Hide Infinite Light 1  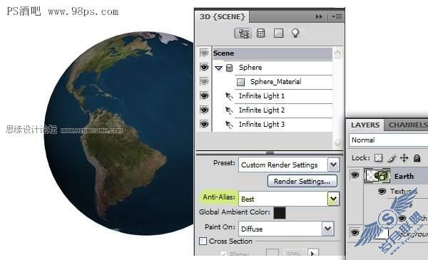[204, 95]
